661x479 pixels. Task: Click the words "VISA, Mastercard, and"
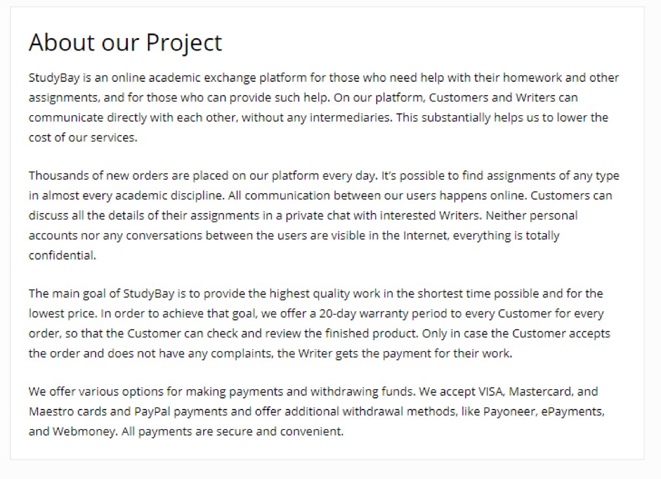538,392
